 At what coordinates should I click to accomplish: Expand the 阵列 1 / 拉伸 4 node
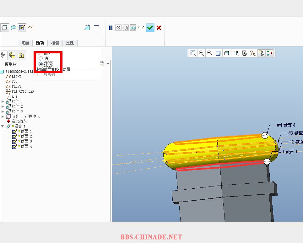(3, 116)
